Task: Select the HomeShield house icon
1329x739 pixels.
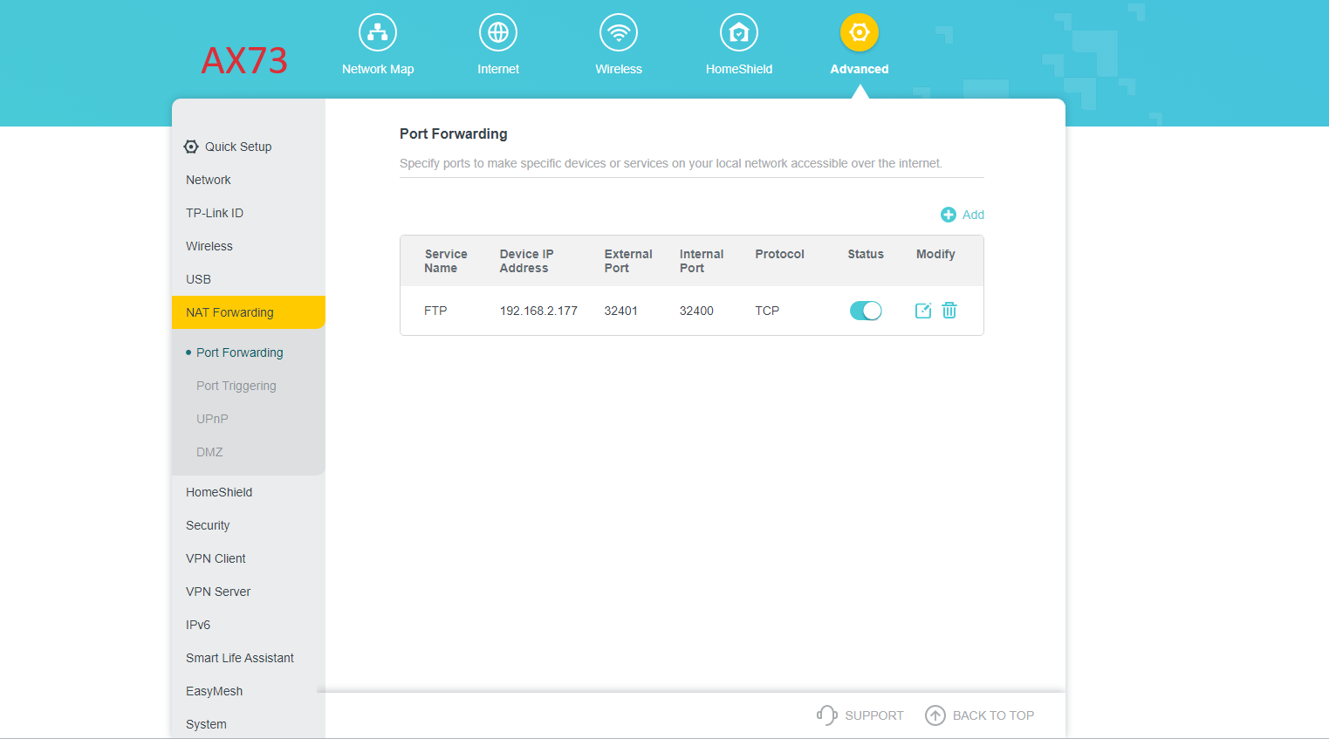Action: click(739, 32)
